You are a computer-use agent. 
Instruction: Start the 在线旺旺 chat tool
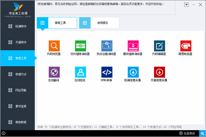[x=80, y=72]
